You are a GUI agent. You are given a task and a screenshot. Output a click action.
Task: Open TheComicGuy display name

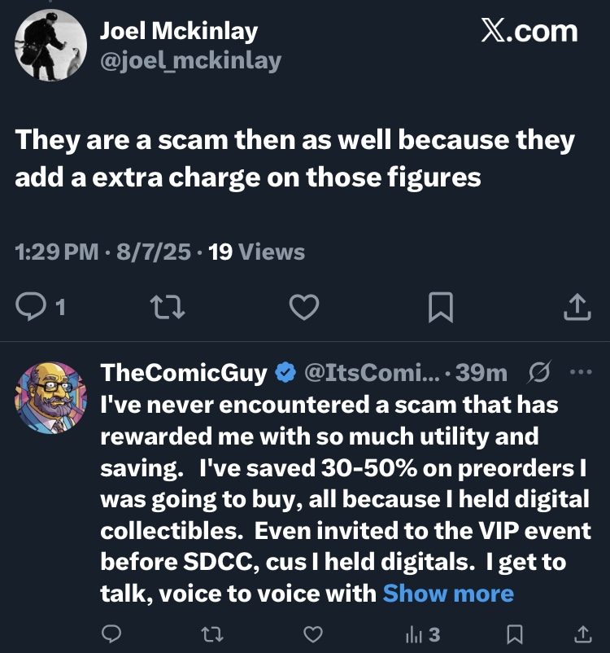point(184,372)
